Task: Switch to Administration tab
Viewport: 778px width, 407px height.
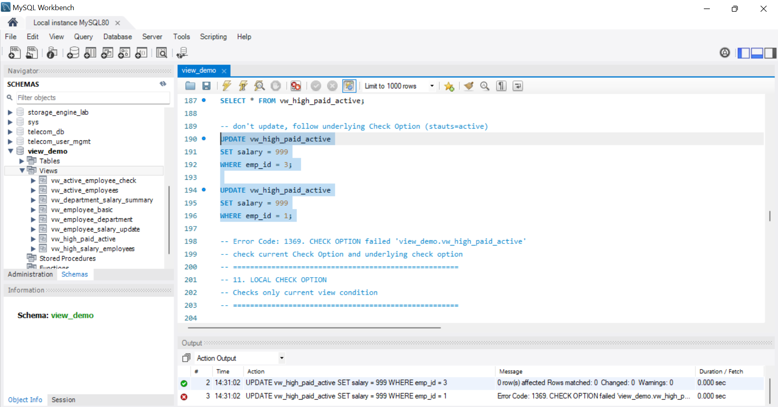Action: pos(30,274)
